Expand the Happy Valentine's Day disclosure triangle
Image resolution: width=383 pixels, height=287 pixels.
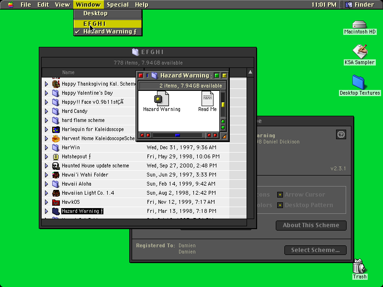(46, 93)
